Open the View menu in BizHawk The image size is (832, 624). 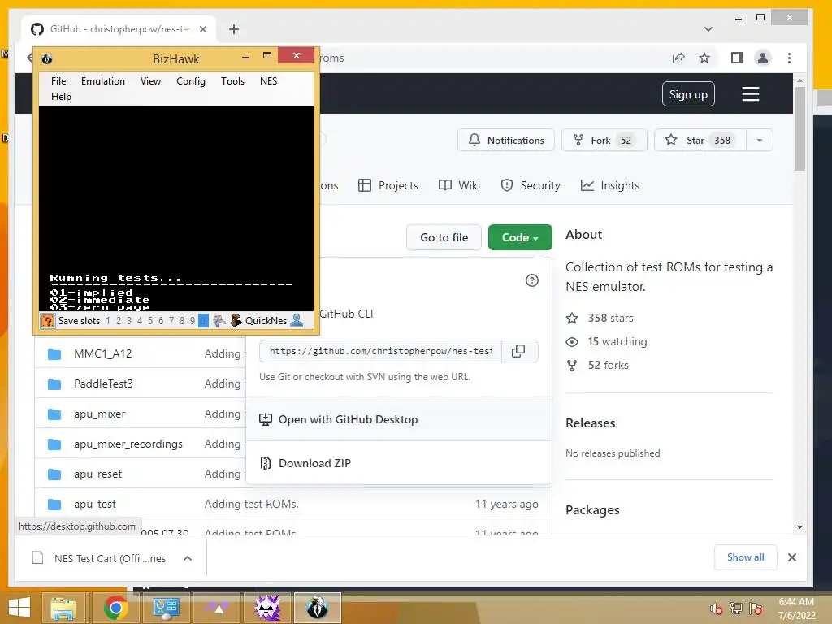[x=150, y=81]
